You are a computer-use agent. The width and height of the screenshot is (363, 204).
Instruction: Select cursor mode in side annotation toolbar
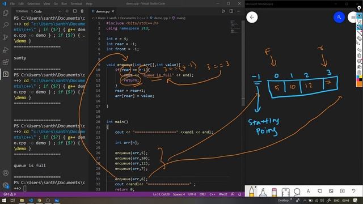pyautogui.click(x=359, y=22)
